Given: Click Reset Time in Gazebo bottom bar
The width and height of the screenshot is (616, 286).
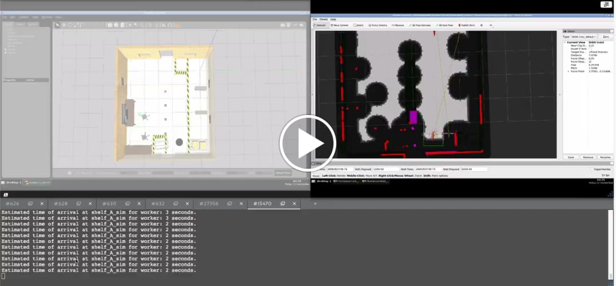Looking at the screenshot, I should [283, 173].
